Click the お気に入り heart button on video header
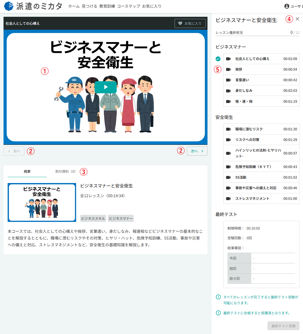 [190, 24]
